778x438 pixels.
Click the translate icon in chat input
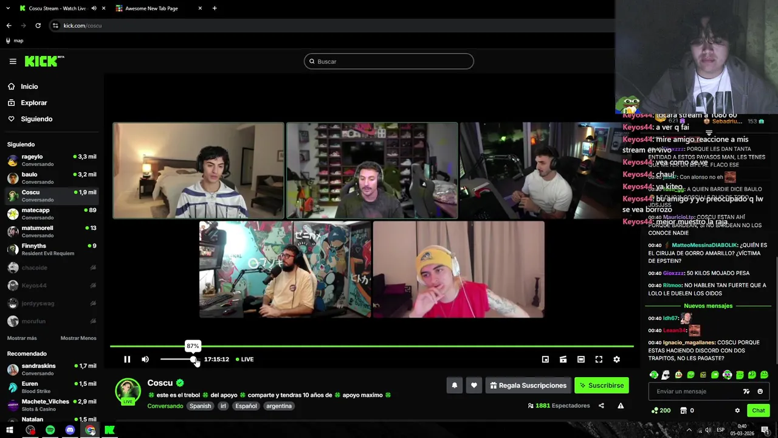pyautogui.click(x=746, y=392)
